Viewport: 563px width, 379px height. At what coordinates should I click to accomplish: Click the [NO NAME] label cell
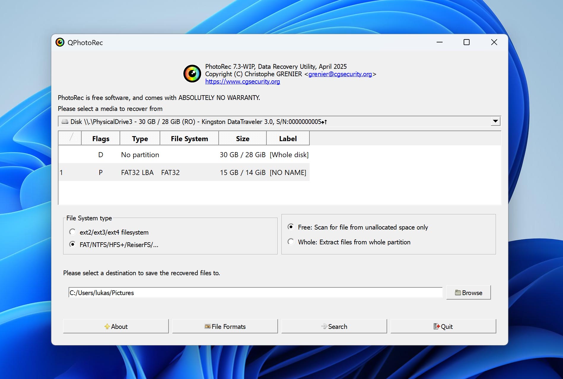[288, 173]
